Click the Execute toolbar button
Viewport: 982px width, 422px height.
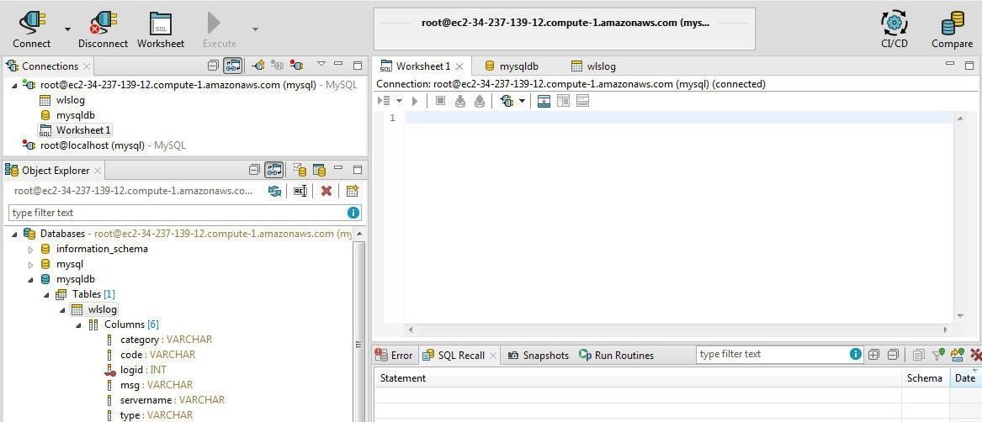[x=219, y=30]
